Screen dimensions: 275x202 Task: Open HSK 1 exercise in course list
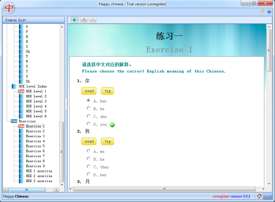pyautogui.click(x=39, y=171)
